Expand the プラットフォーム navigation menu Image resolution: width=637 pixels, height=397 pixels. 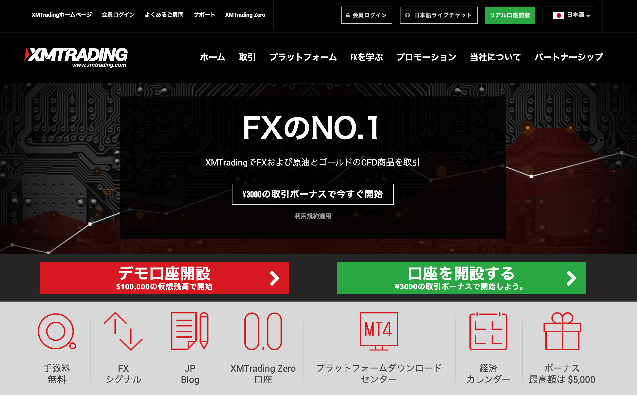(303, 57)
